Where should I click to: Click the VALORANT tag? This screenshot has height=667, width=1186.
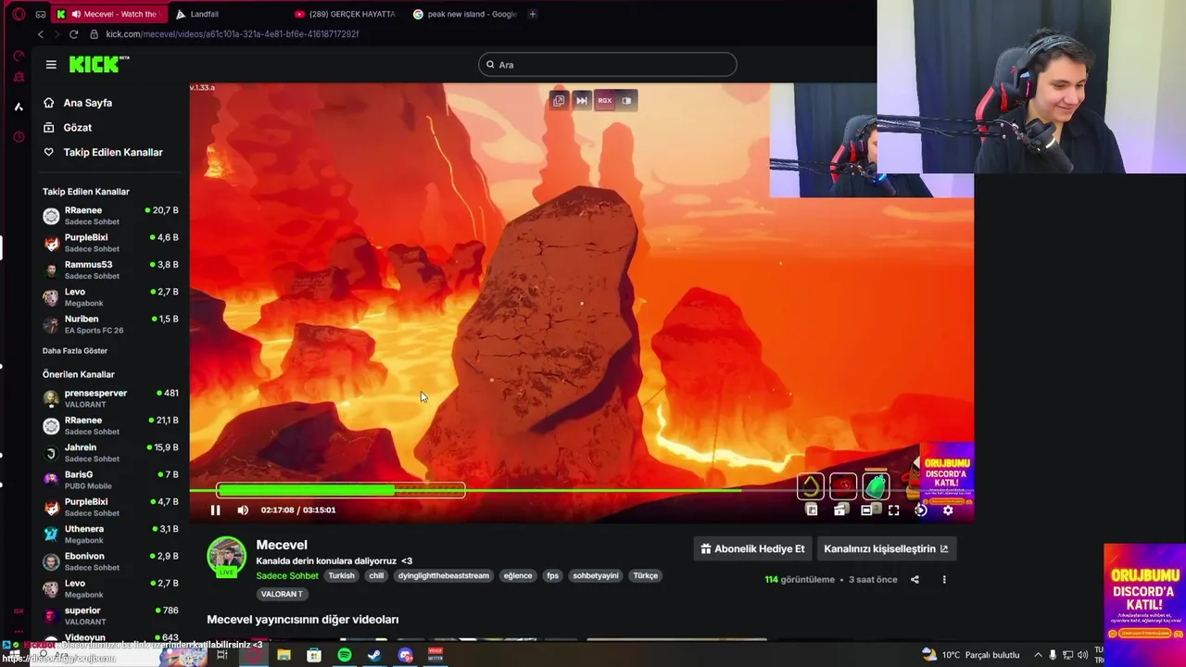click(x=282, y=594)
